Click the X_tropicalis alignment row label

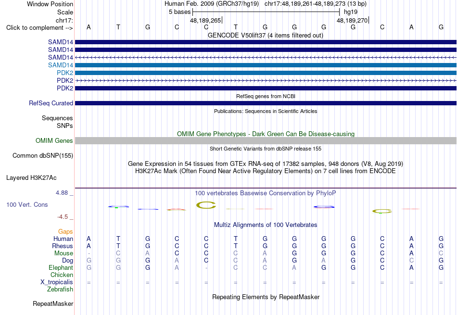click(57, 282)
